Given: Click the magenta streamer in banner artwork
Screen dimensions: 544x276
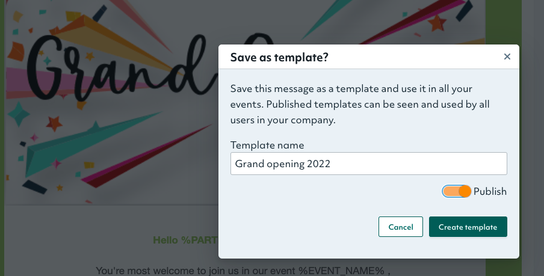Looking at the screenshot, I should click(x=146, y=156).
